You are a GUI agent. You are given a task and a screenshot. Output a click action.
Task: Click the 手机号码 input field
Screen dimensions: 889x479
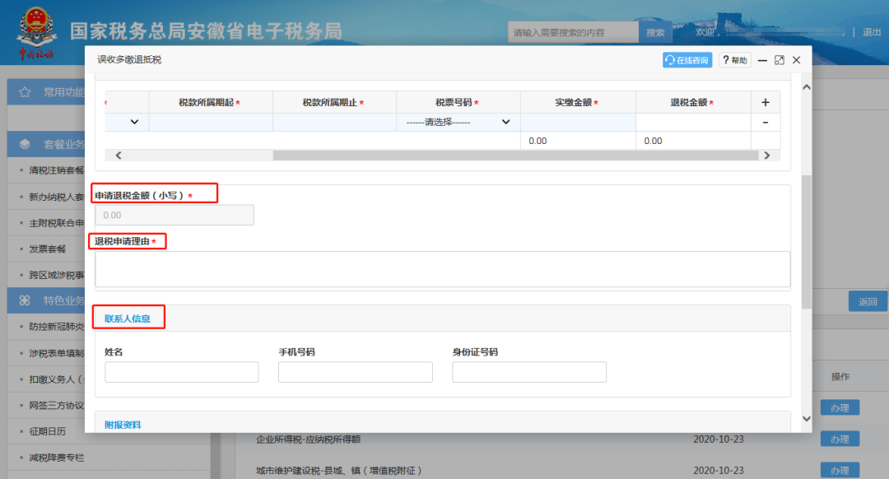(x=355, y=372)
